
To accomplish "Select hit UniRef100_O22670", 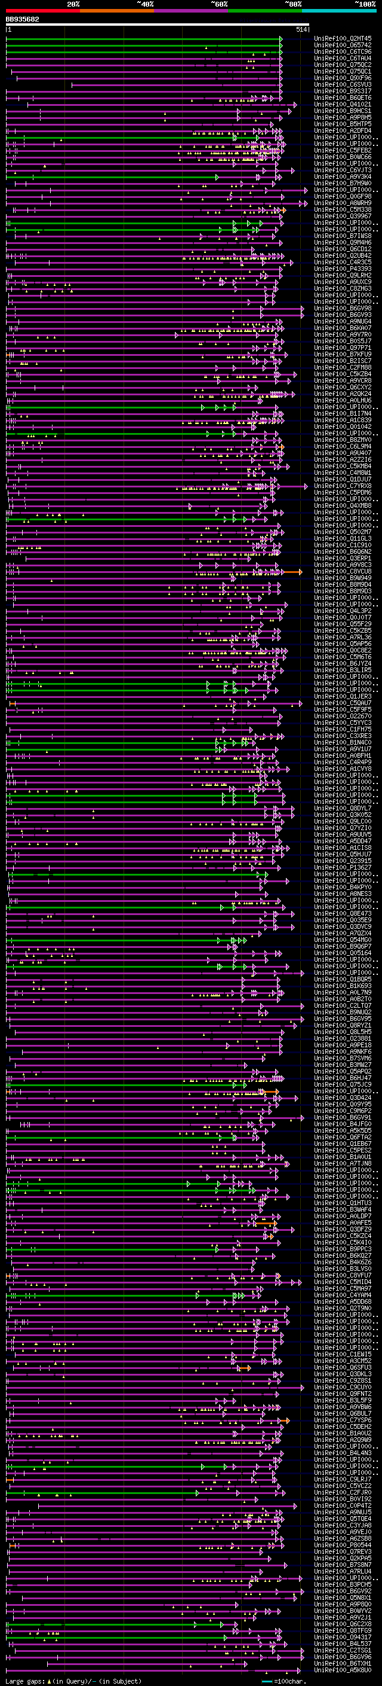I will (343, 716).
